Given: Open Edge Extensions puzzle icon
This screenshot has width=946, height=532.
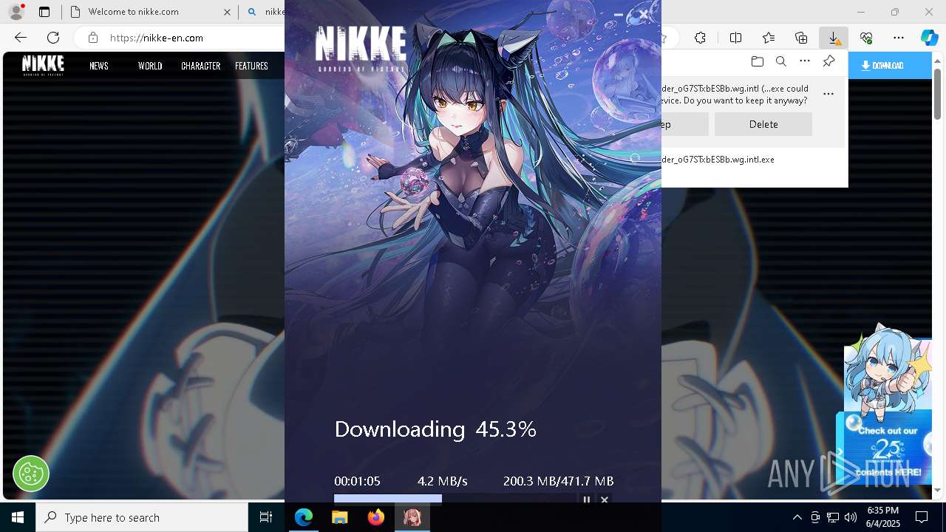Looking at the screenshot, I should click(701, 38).
